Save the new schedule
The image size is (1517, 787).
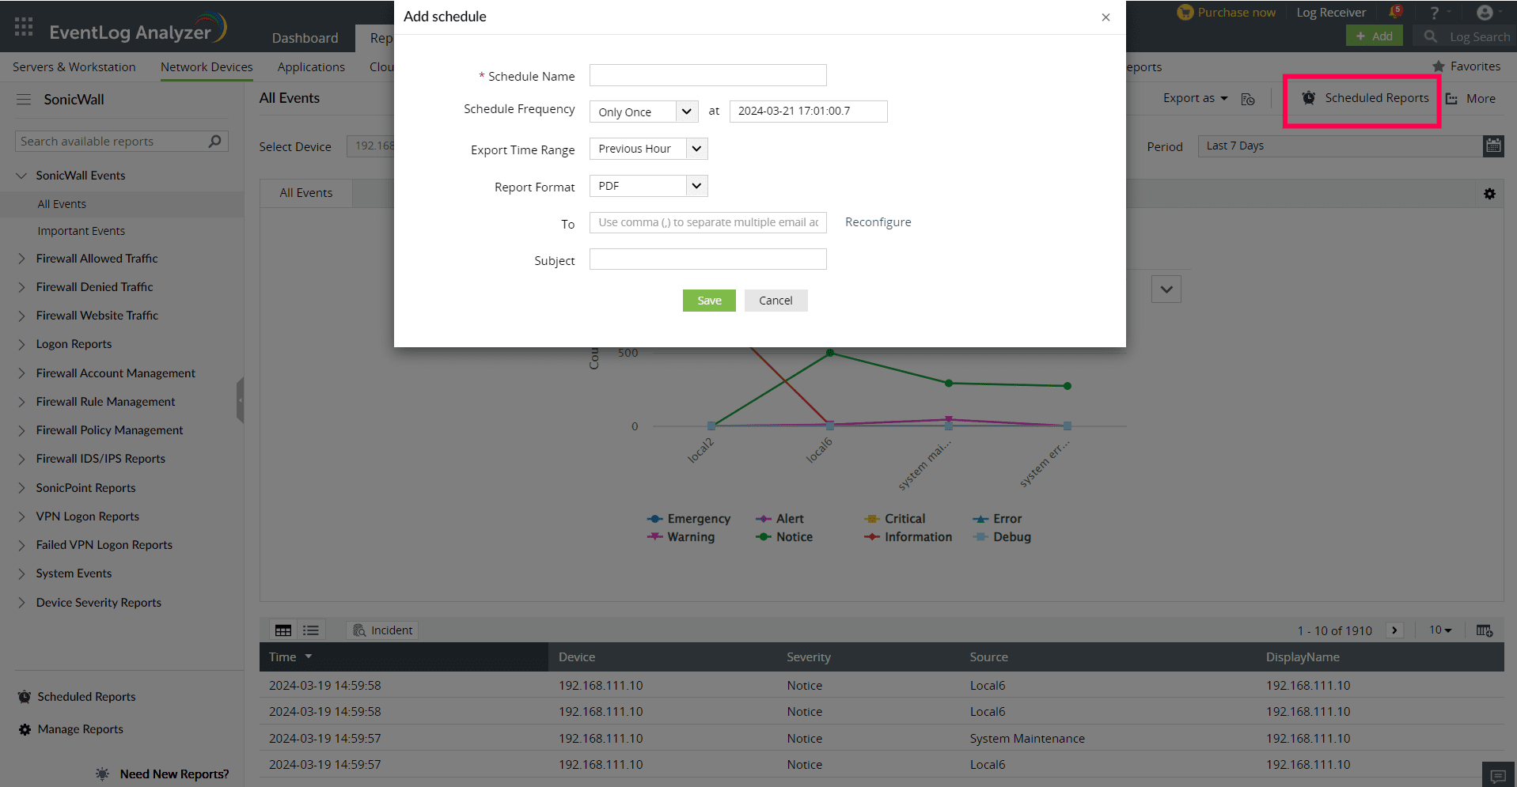708,300
